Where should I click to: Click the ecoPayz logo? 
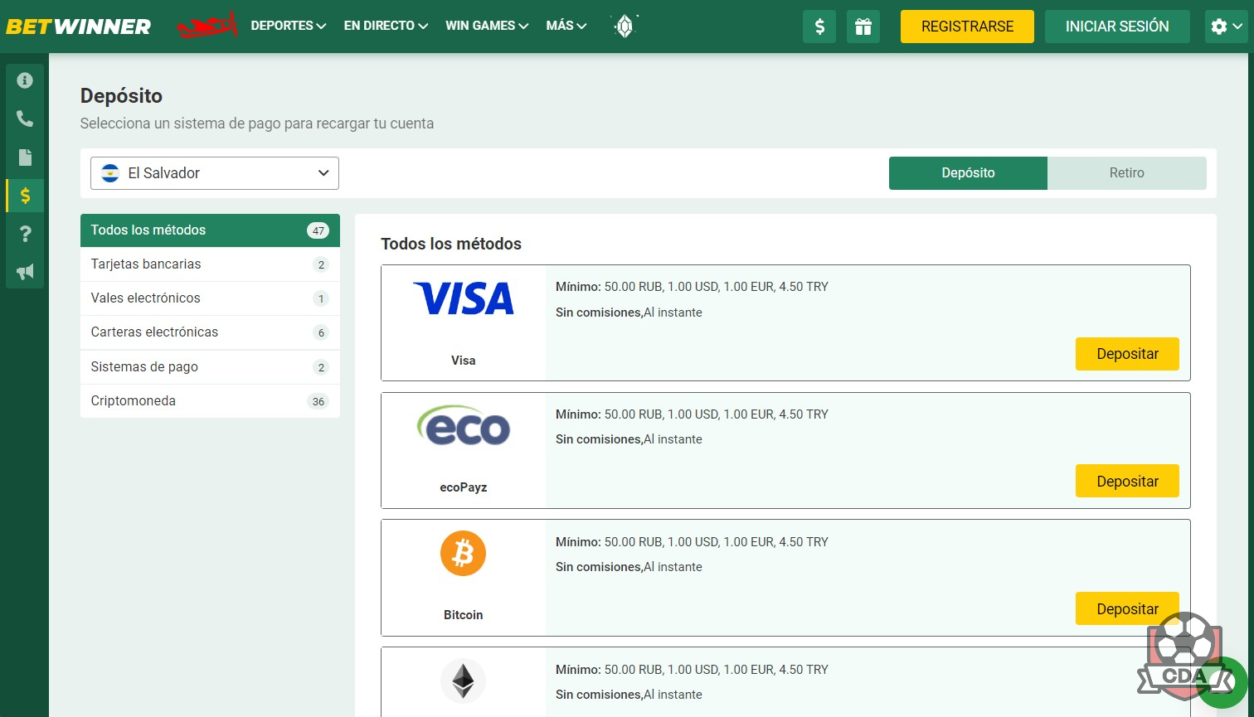tap(464, 425)
